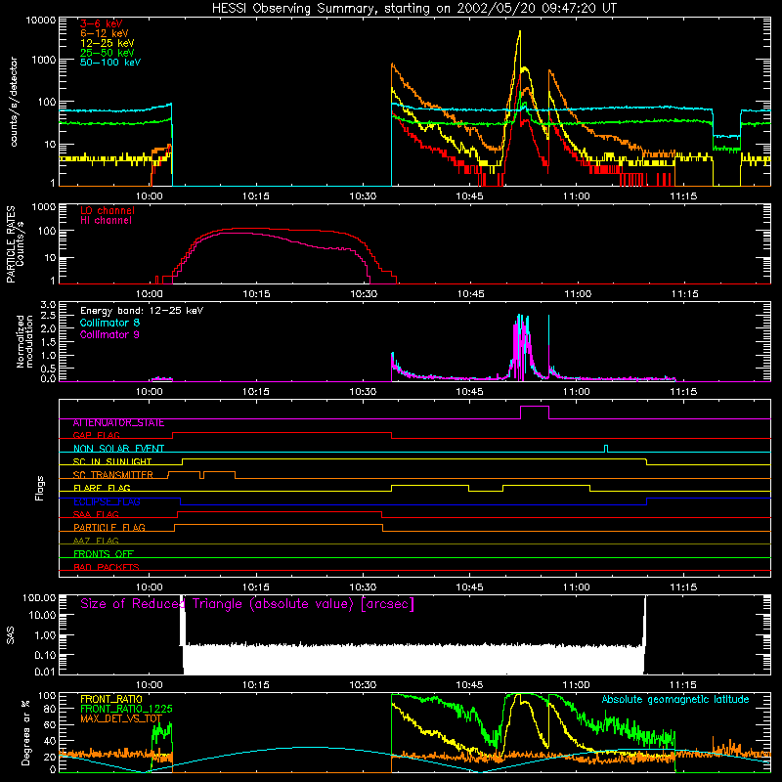Click the yellow 12-25 keV entry in the top panel's legend
This screenshot has width=782, height=782.
point(107,43)
